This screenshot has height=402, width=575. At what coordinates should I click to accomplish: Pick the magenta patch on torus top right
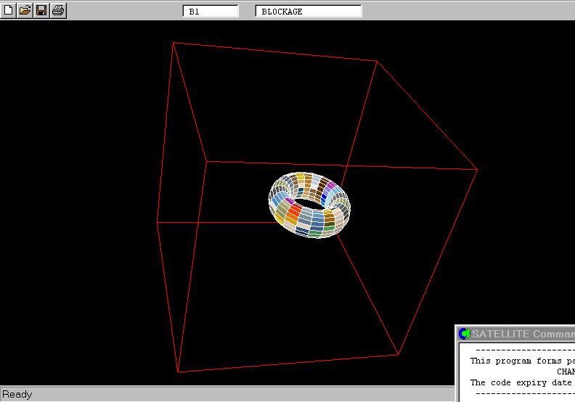tap(331, 186)
